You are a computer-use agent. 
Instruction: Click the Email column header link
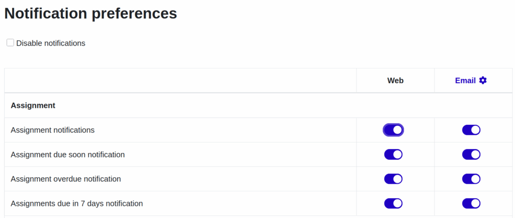click(465, 81)
